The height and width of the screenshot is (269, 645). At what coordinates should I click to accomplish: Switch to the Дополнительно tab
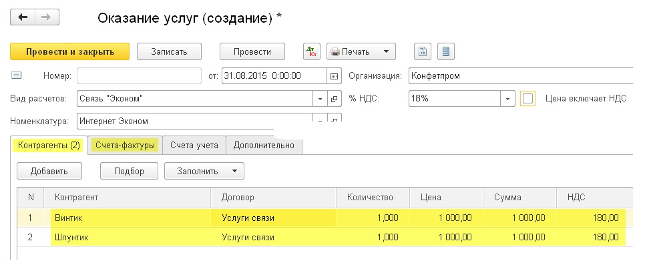click(x=264, y=146)
